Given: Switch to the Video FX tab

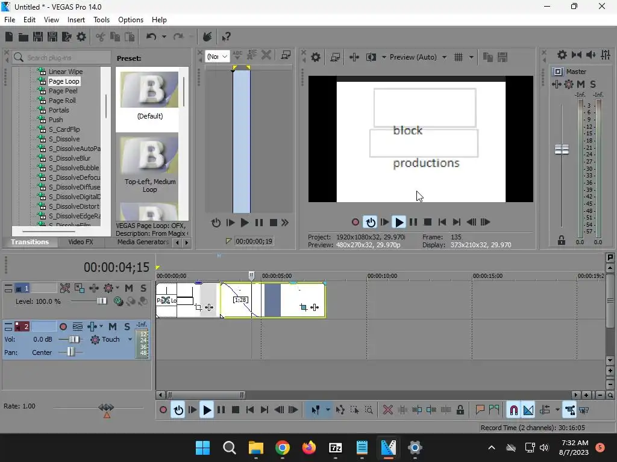Looking at the screenshot, I should pos(81,242).
